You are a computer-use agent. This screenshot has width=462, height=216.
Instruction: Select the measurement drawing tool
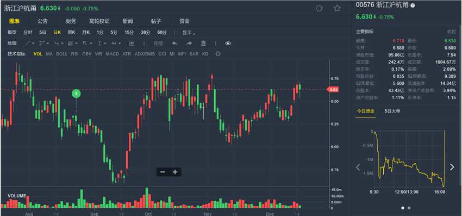click(99, 44)
